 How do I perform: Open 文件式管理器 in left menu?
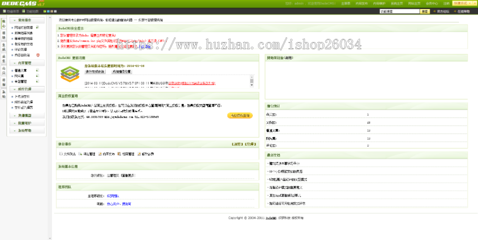[23, 107]
